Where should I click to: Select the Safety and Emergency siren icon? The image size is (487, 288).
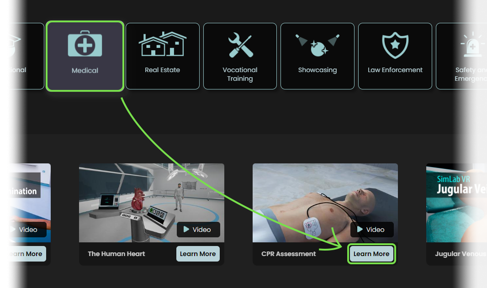click(472, 44)
